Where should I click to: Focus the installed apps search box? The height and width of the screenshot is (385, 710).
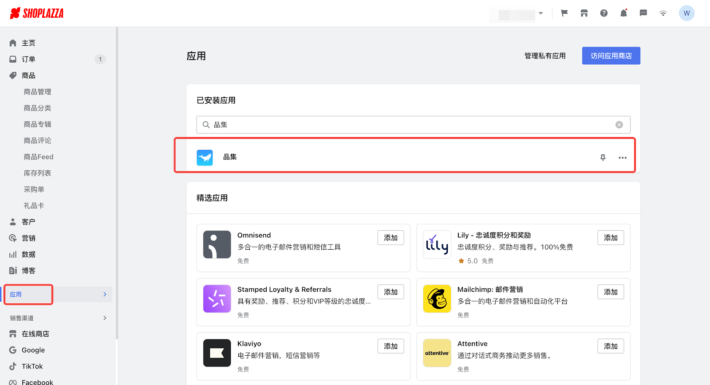coord(413,125)
